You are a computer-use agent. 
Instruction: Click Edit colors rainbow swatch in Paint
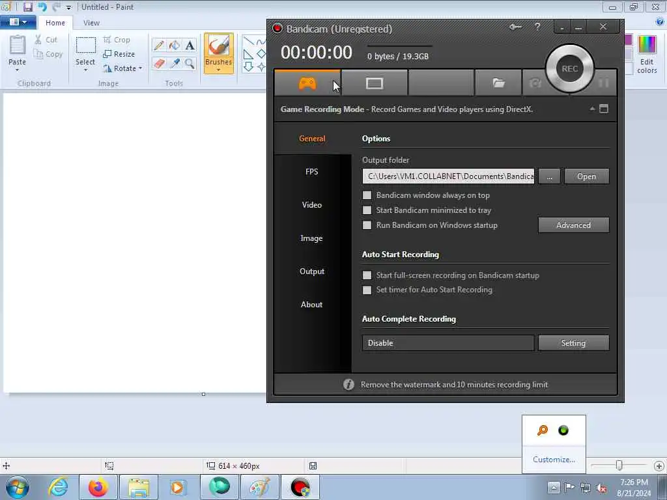point(647,45)
